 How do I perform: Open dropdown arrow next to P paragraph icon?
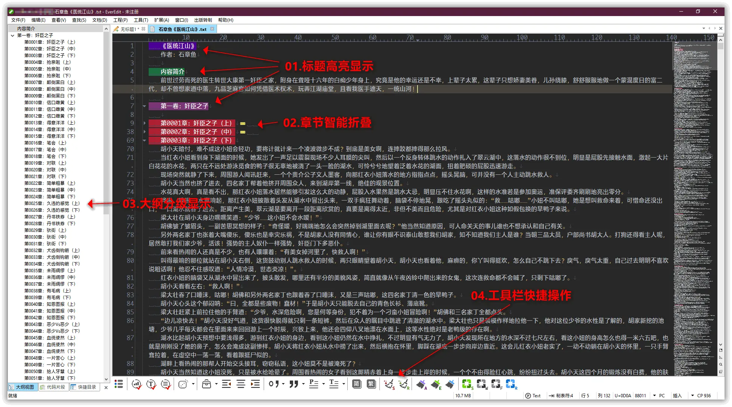coord(323,384)
